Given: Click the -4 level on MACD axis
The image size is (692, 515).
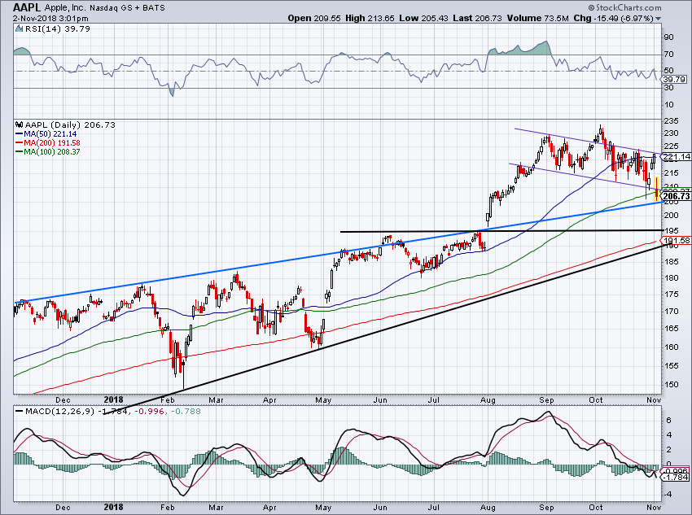Looking at the screenshot, I should [x=668, y=495].
